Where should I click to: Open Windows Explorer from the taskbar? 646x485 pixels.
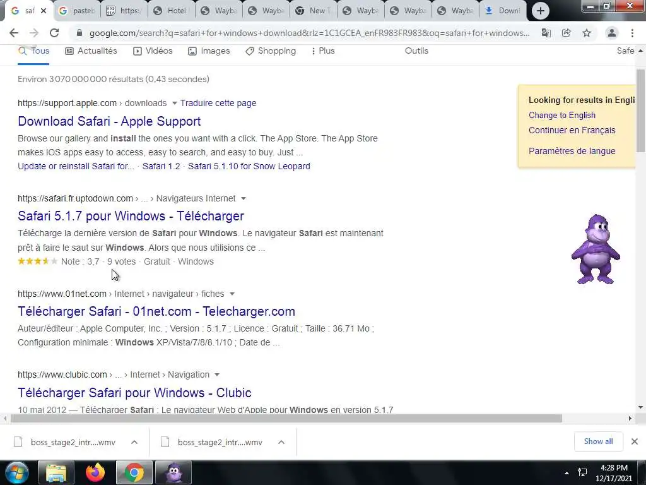[56, 472]
